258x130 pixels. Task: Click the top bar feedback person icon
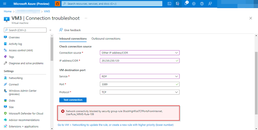210,4
